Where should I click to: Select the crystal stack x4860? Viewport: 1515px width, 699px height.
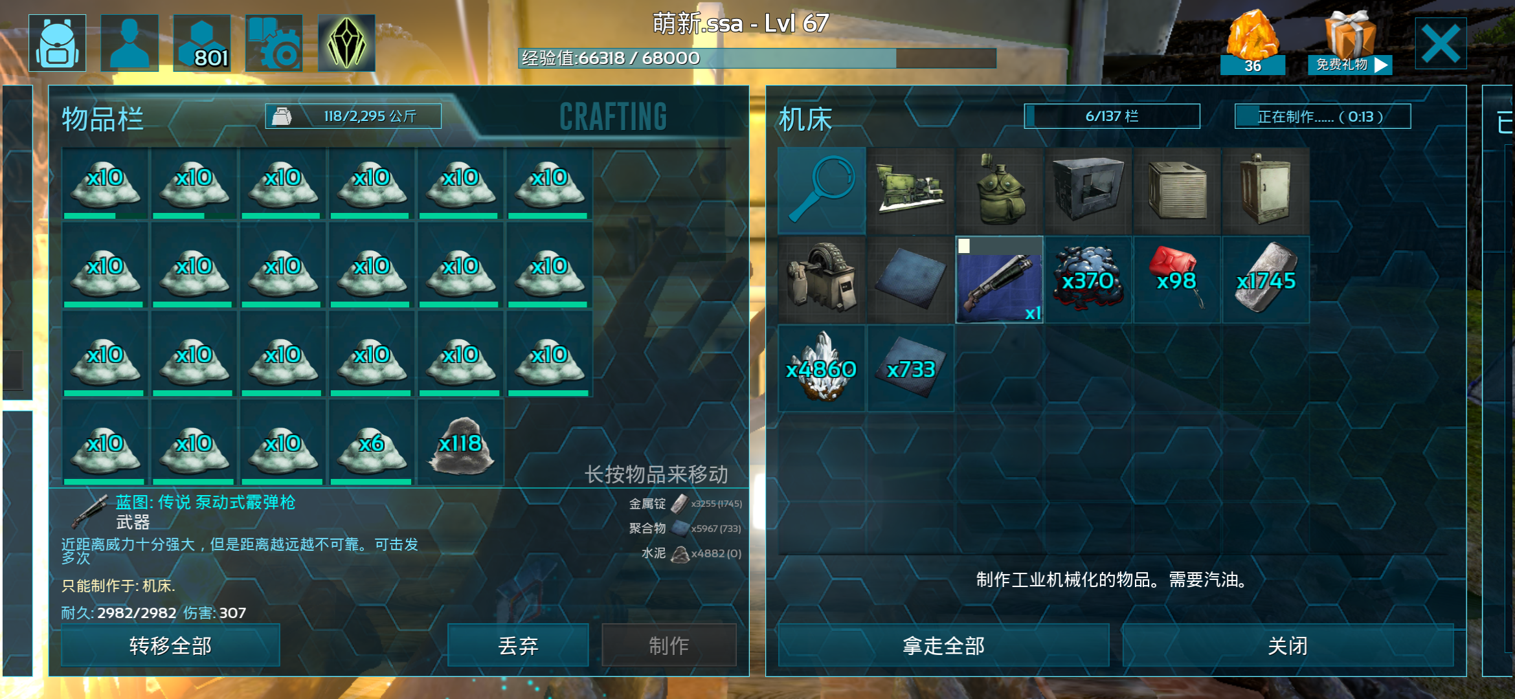tap(822, 368)
